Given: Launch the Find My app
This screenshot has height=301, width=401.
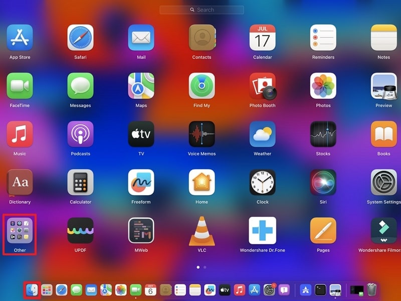Looking at the screenshot, I should (x=202, y=86).
